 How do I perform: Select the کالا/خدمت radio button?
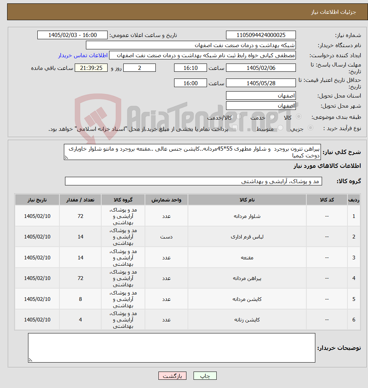point(239,117)
